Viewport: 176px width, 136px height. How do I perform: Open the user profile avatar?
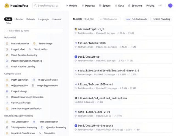(170, 5)
